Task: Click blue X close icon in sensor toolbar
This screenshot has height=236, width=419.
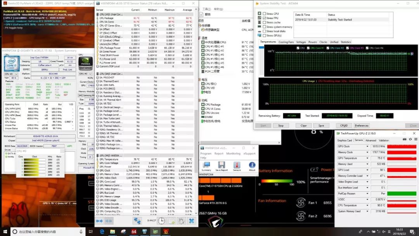Action: [x=191, y=221]
